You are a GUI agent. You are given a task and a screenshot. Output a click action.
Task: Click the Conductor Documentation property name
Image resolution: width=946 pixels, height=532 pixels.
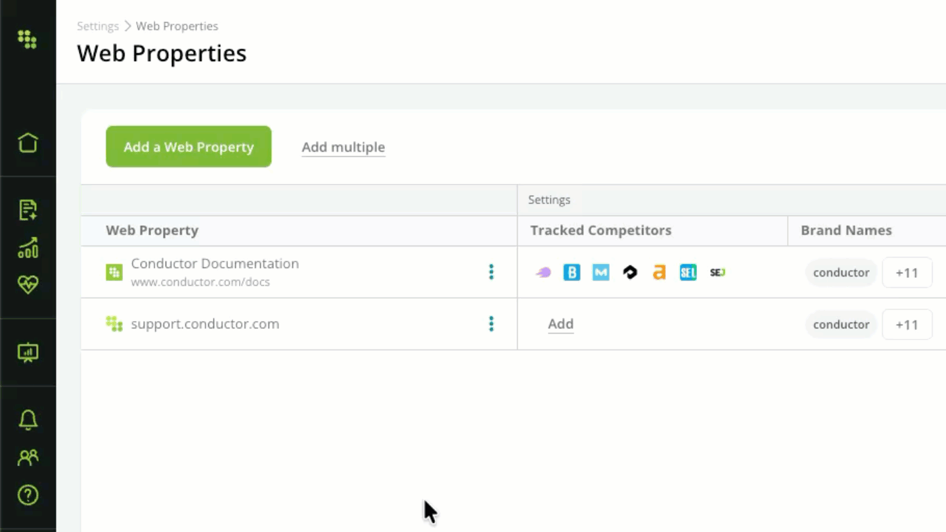pos(215,263)
